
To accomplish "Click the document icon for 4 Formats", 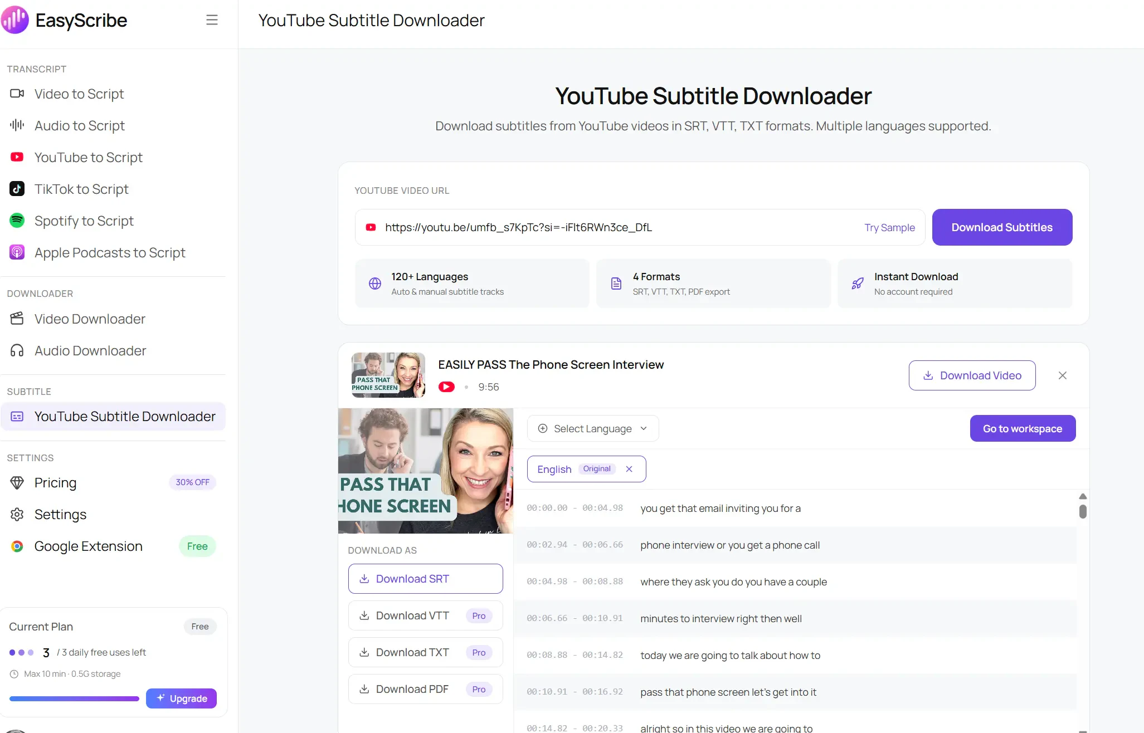I will tap(616, 284).
